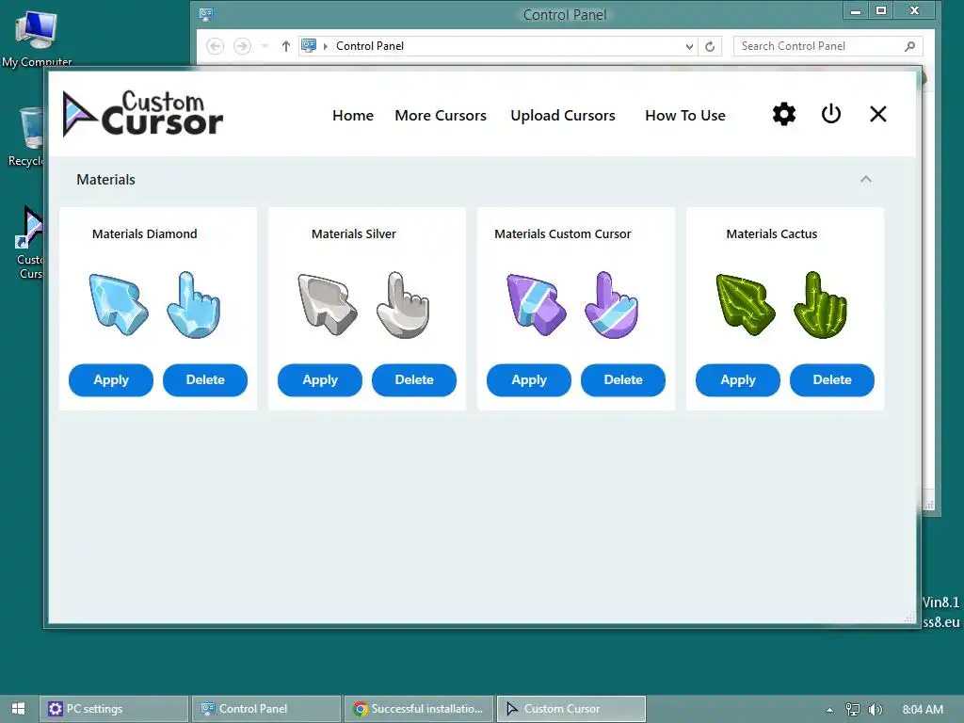Switch to PC settings taskbar item
The width and height of the screenshot is (964, 723).
(114, 709)
